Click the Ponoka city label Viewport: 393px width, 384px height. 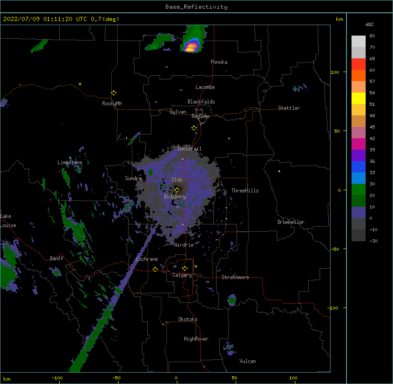(219, 62)
